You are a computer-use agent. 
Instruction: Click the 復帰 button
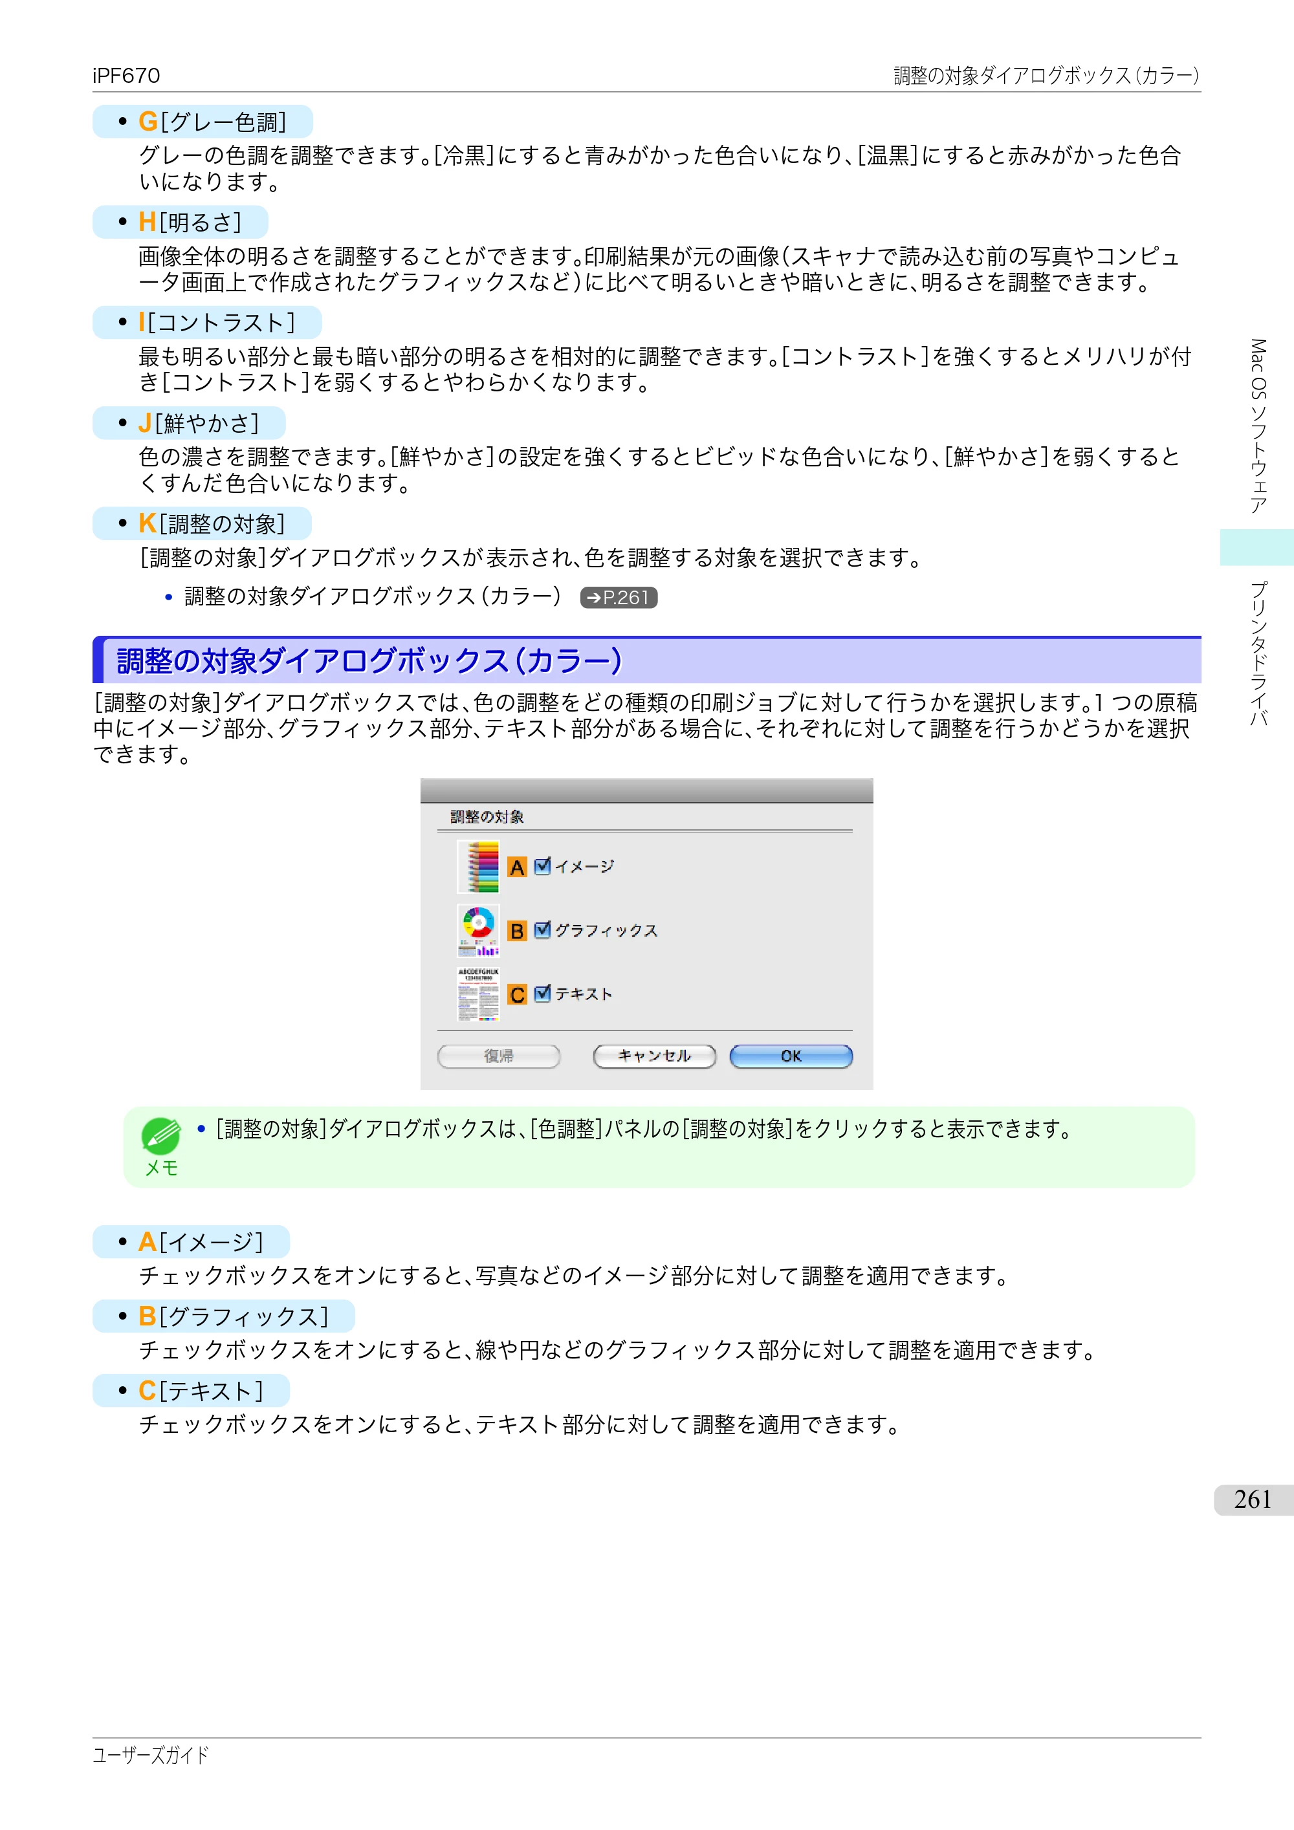click(x=499, y=1056)
